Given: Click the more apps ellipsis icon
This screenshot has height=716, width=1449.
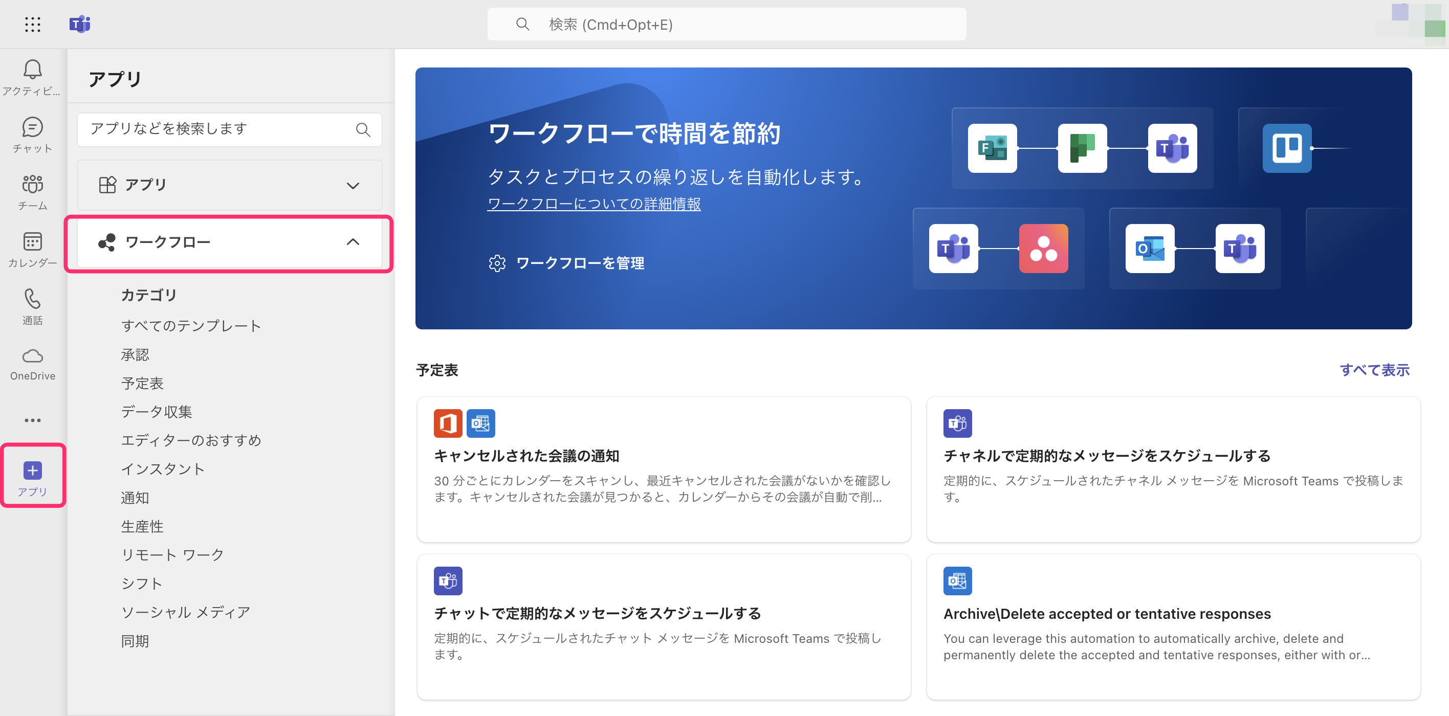Looking at the screenshot, I should (32, 420).
